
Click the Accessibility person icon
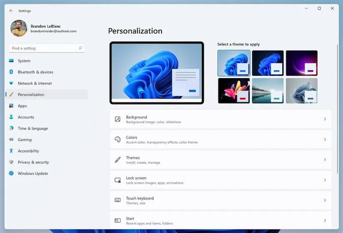coord(11,151)
